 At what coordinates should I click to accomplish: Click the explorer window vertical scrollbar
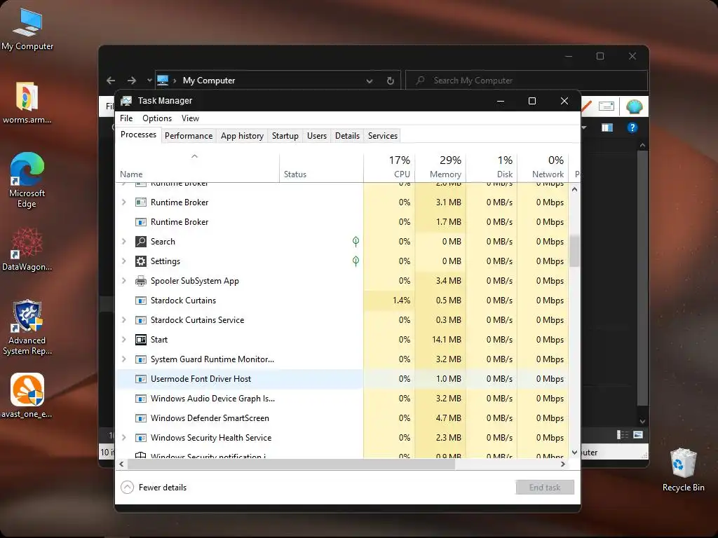point(642,278)
